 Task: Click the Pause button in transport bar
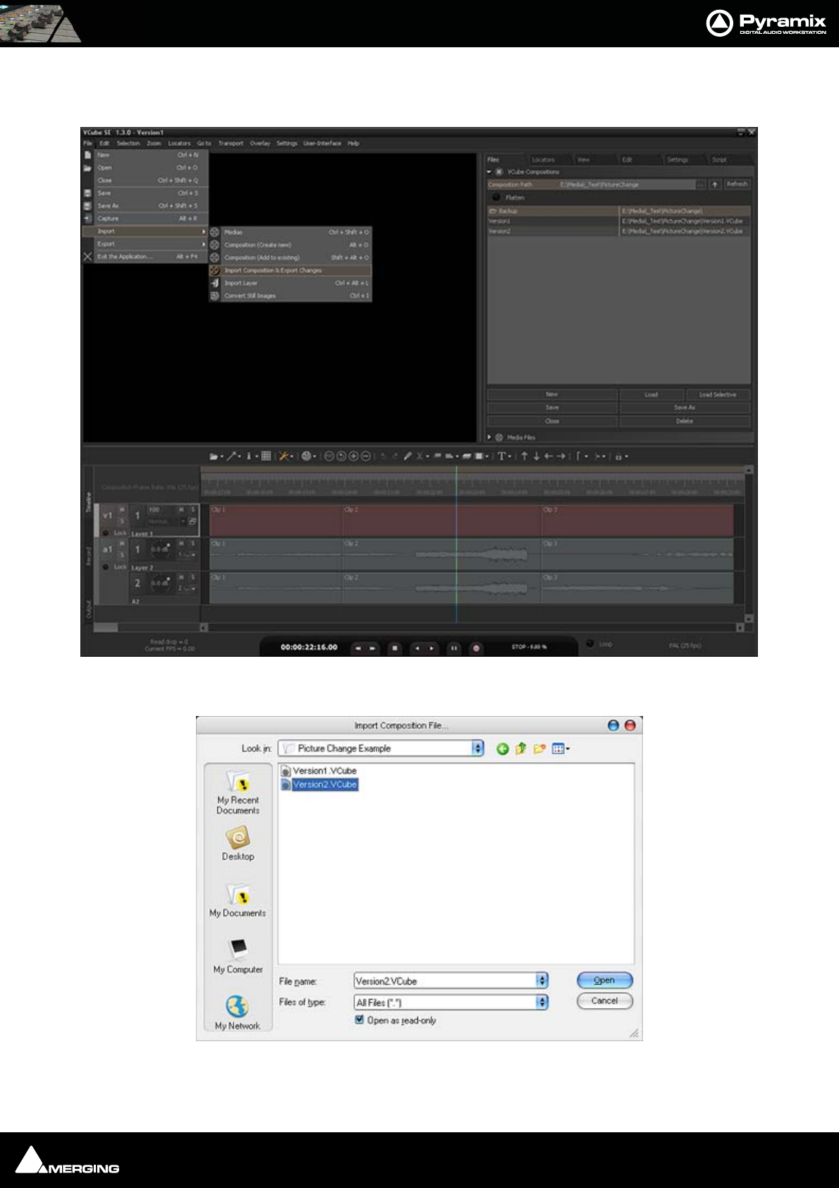coord(454,648)
